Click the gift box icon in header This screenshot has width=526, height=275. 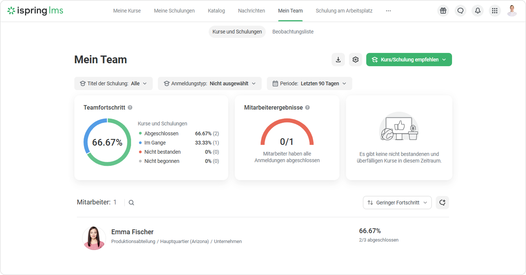click(x=443, y=11)
